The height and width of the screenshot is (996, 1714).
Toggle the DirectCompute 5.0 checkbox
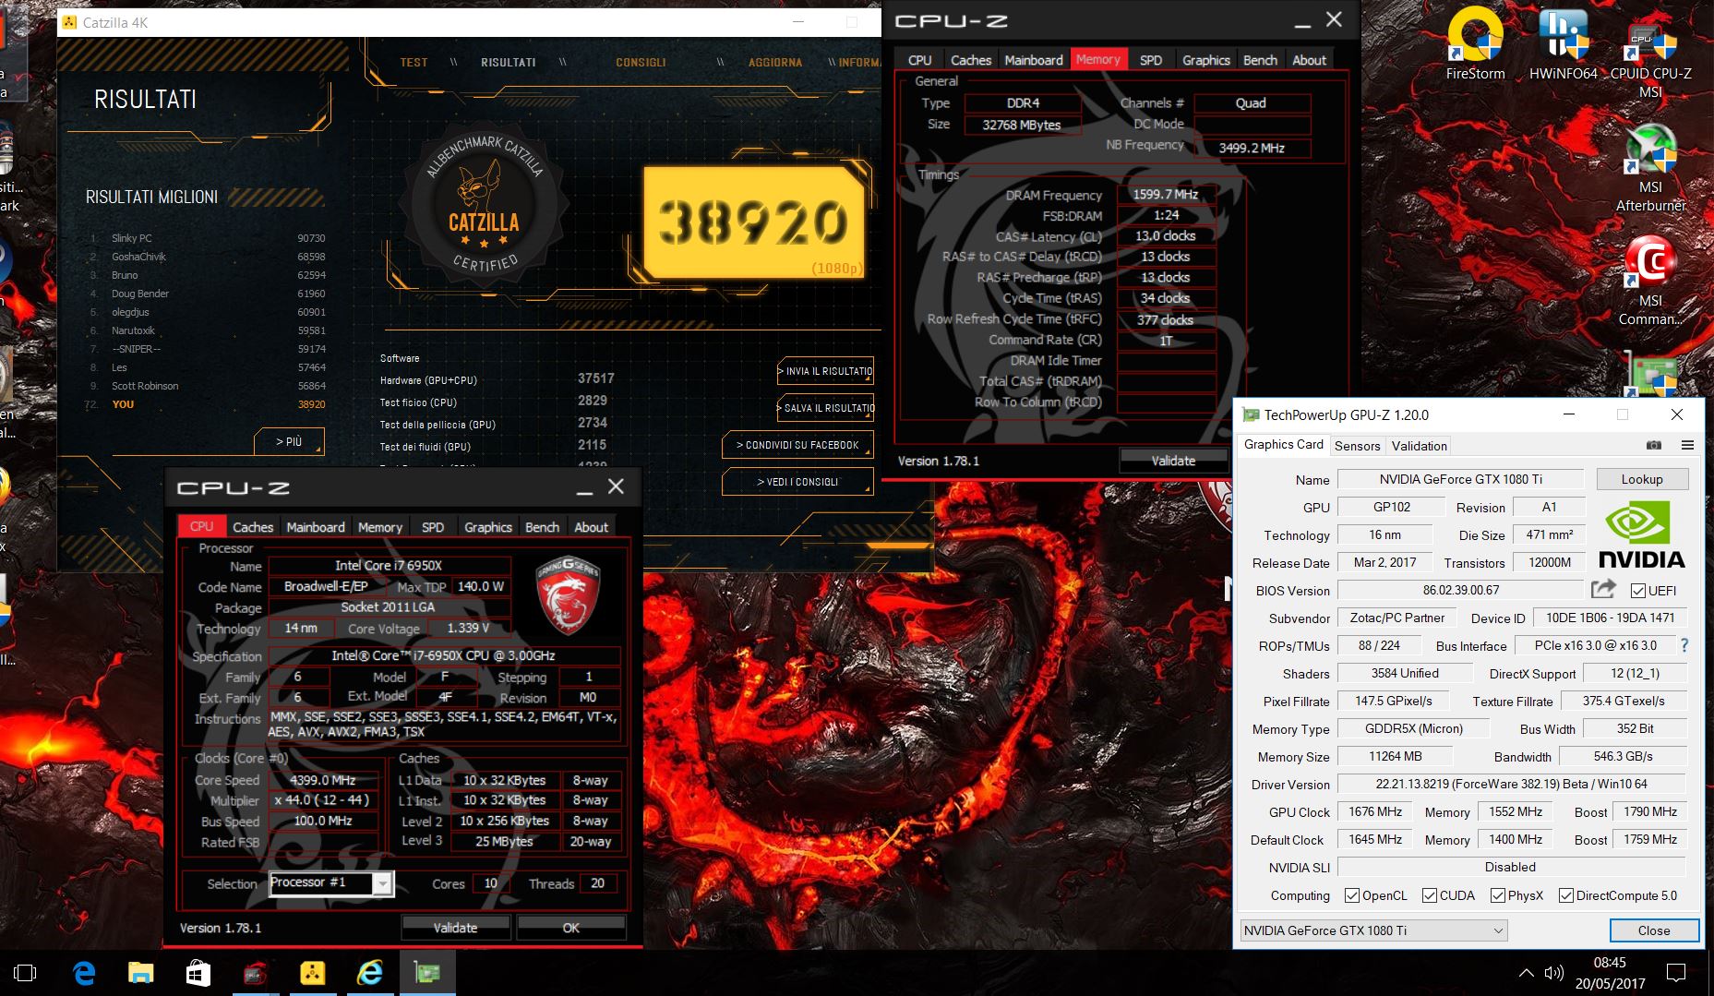pyautogui.click(x=1566, y=895)
